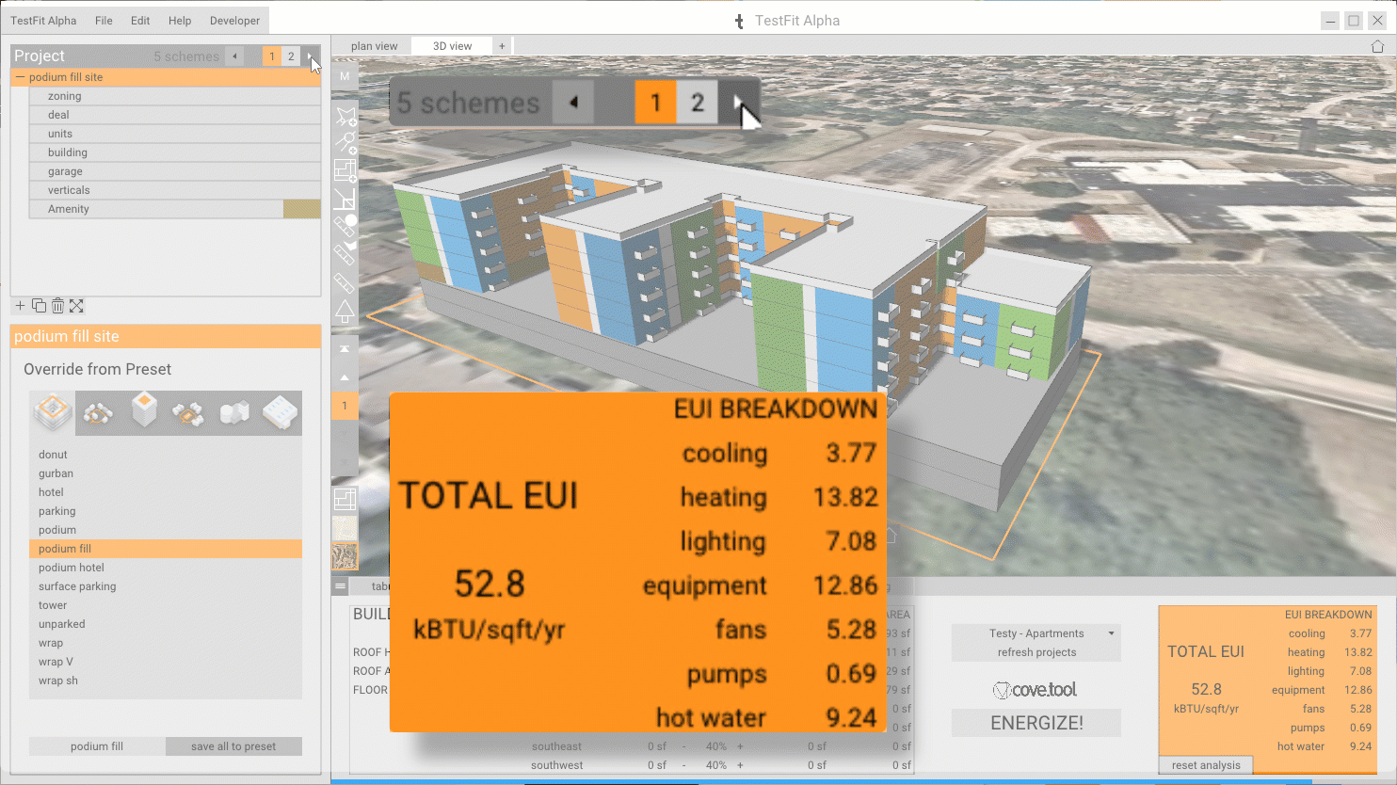Choose the tower building type preset icon
The width and height of the screenshot is (1397, 785).
point(144,412)
